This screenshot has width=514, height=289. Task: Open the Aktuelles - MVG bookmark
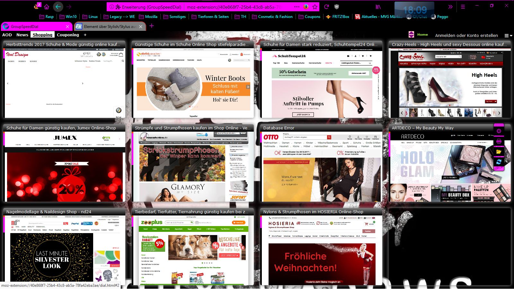pyautogui.click(x=378, y=17)
